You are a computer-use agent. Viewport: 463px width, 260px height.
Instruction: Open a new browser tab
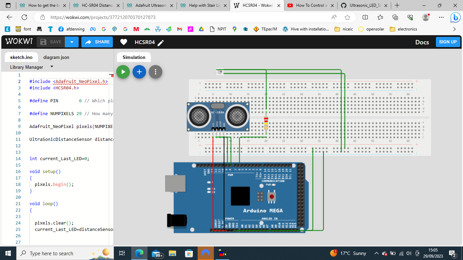pos(397,5)
